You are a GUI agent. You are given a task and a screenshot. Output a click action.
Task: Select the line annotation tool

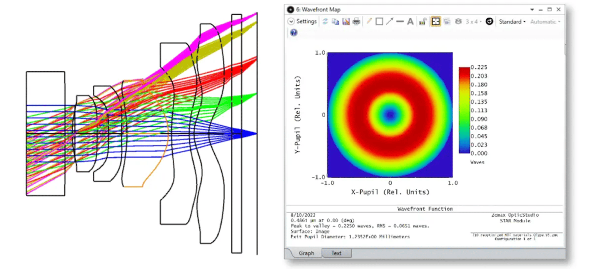click(x=400, y=22)
